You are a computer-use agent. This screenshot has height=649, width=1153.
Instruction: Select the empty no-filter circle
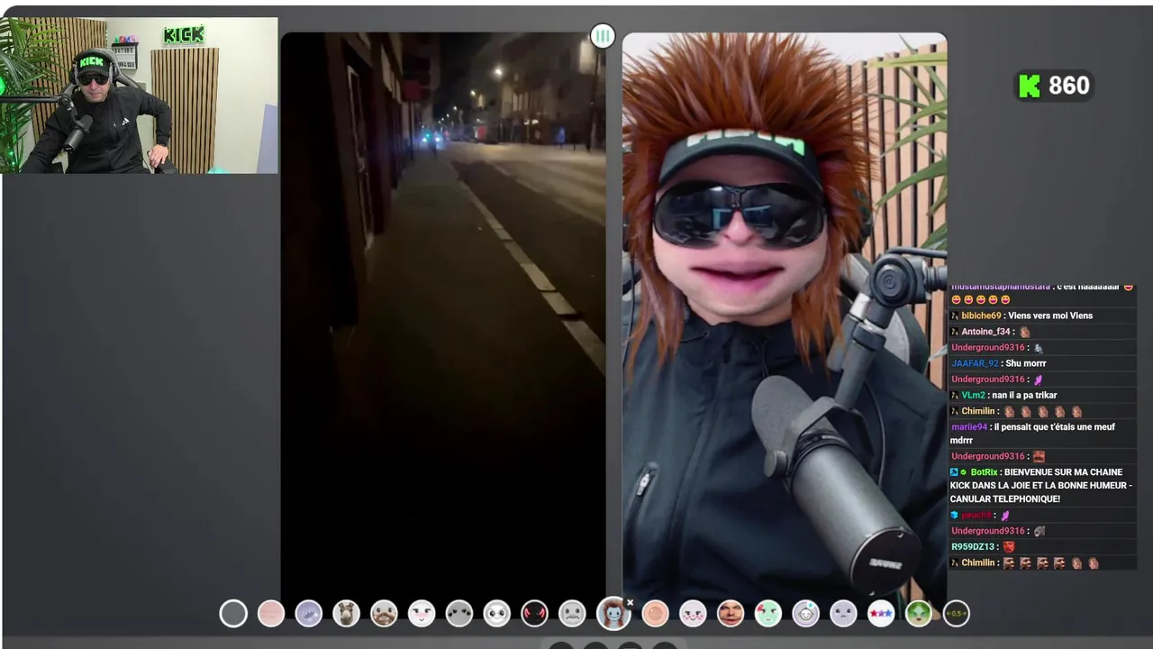click(233, 614)
